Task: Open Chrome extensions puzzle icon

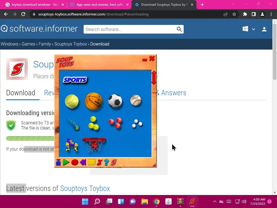Action: tap(245, 14)
